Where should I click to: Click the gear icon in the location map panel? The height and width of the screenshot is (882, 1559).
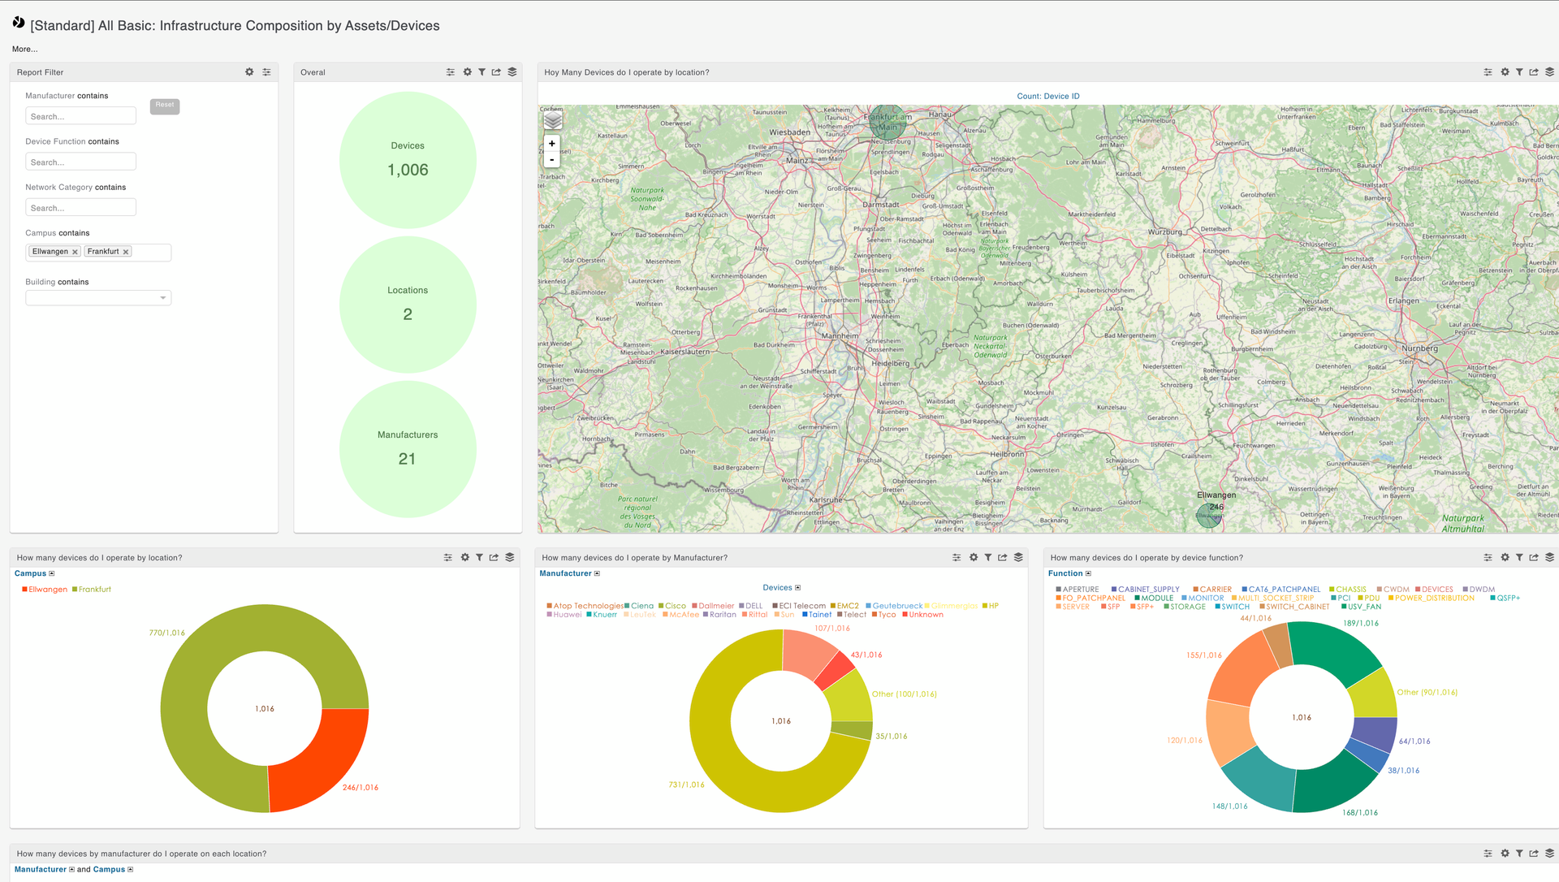1505,72
